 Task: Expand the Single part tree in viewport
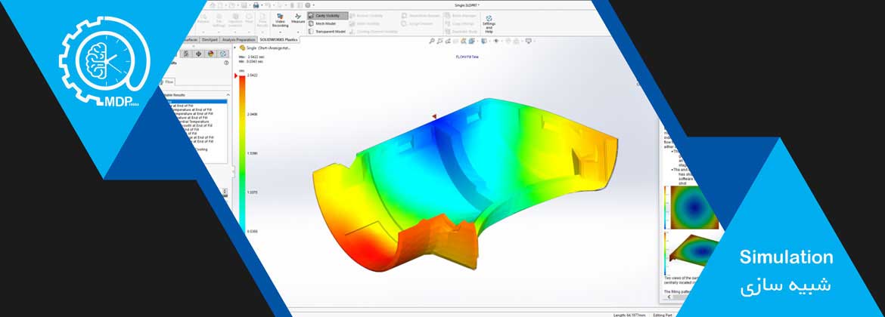coord(235,48)
